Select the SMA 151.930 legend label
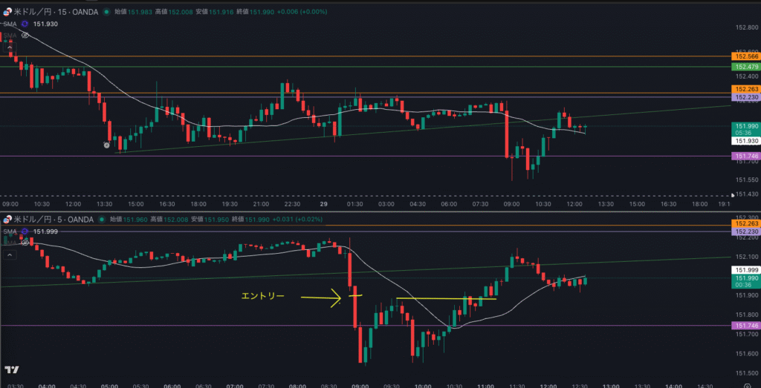Screen dimensions: 761x388 coord(9,24)
